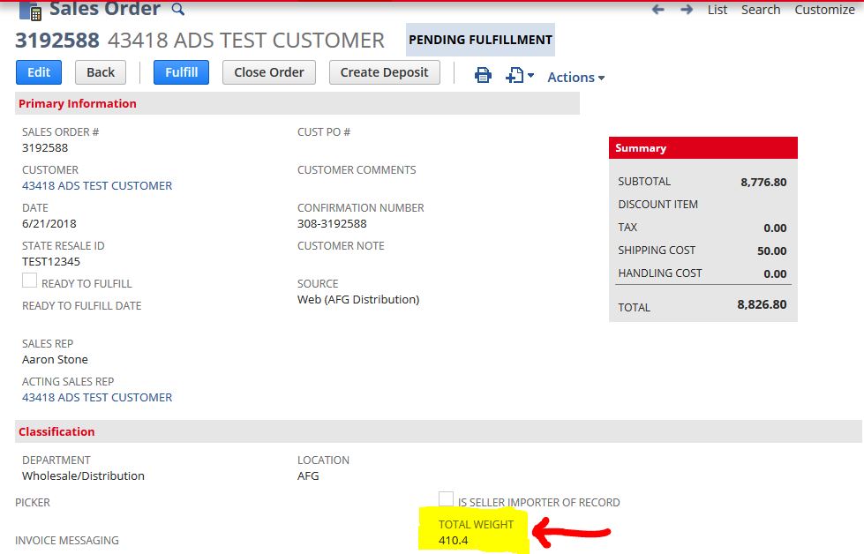Open the List menu item
864x554 pixels.
[x=717, y=10]
